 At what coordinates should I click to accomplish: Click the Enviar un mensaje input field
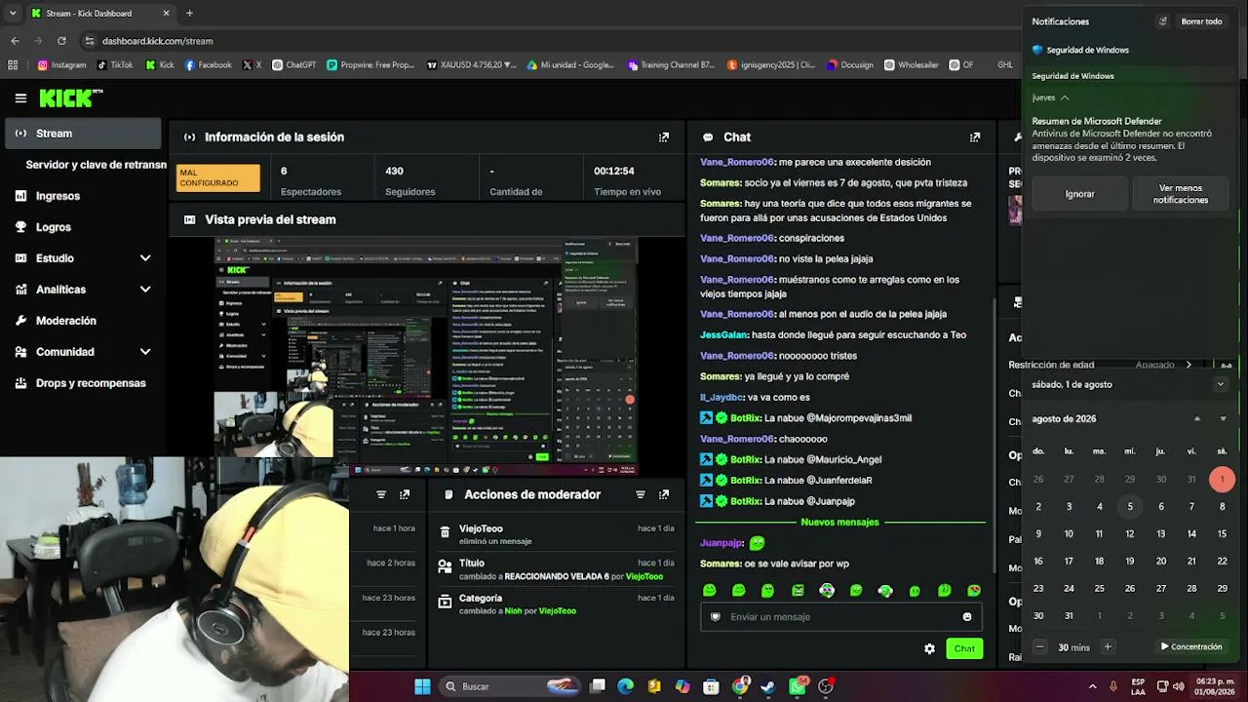pyautogui.click(x=840, y=616)
